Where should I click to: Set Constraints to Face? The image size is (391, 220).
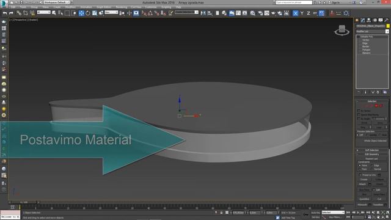(360, 169)
